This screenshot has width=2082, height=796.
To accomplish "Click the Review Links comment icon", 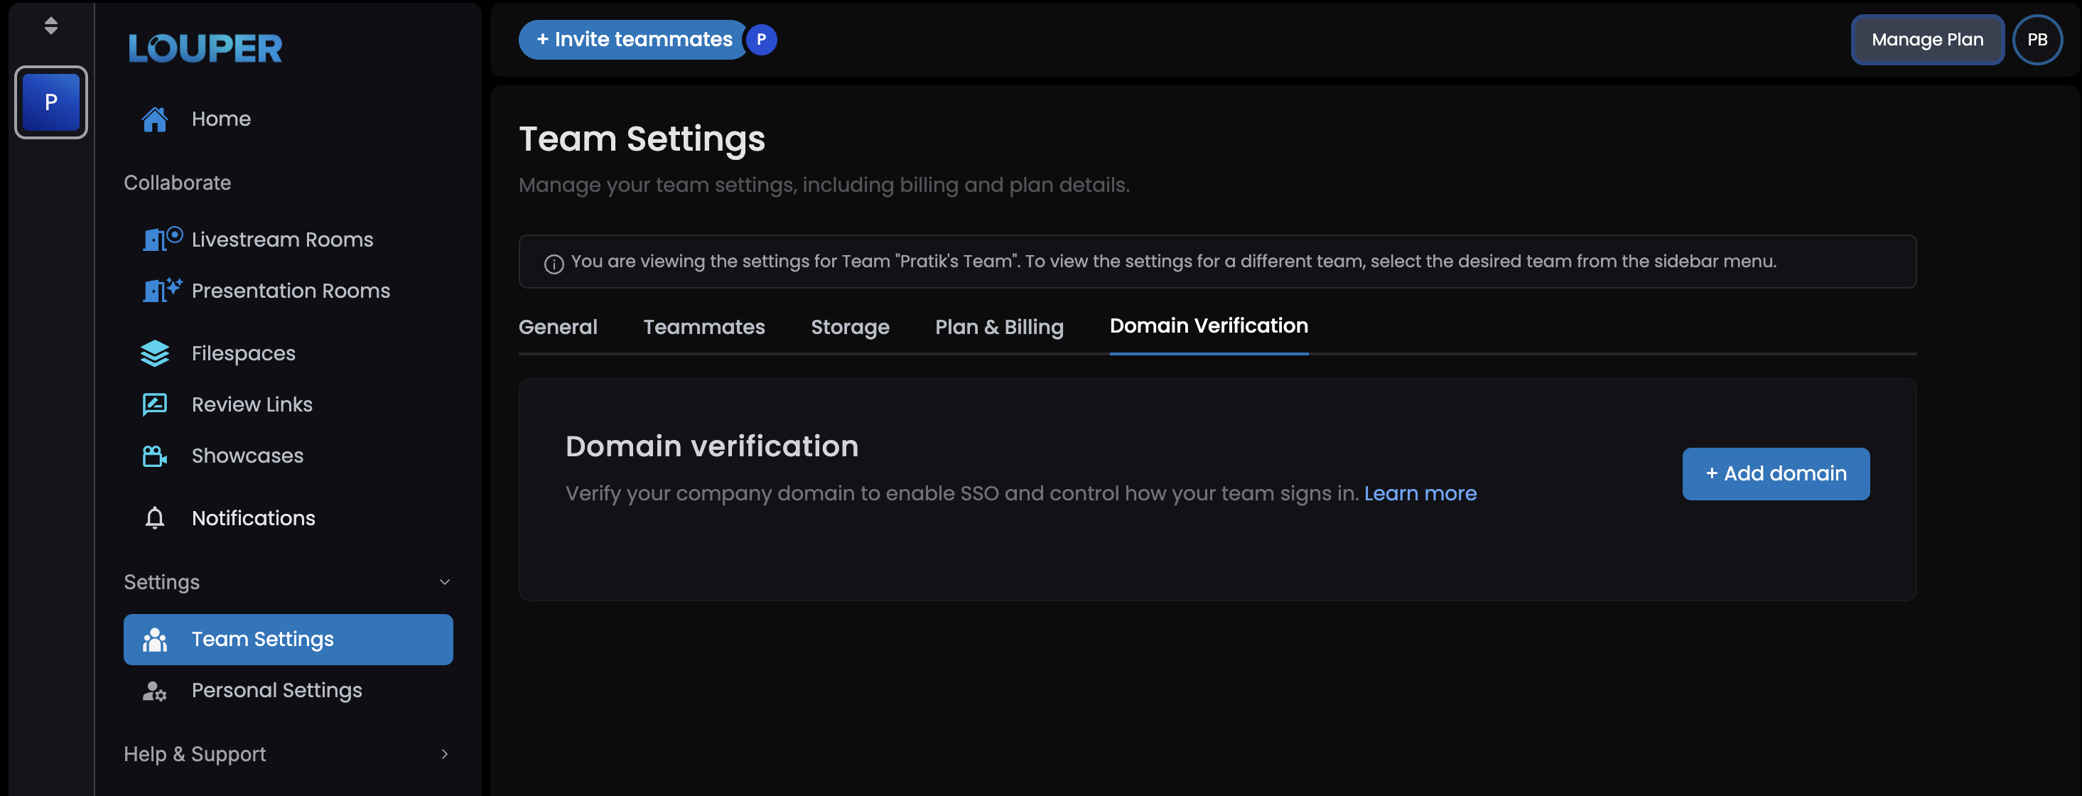I will coord(154,404).
